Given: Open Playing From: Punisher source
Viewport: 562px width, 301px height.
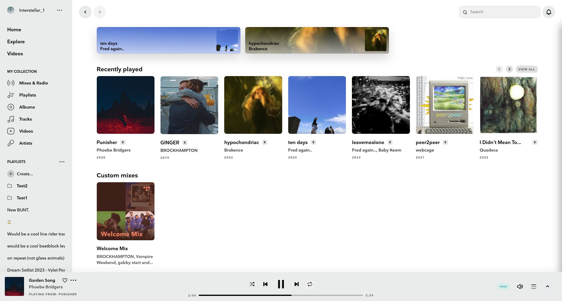Looking at the screenshot, I should tap(53, 294).
